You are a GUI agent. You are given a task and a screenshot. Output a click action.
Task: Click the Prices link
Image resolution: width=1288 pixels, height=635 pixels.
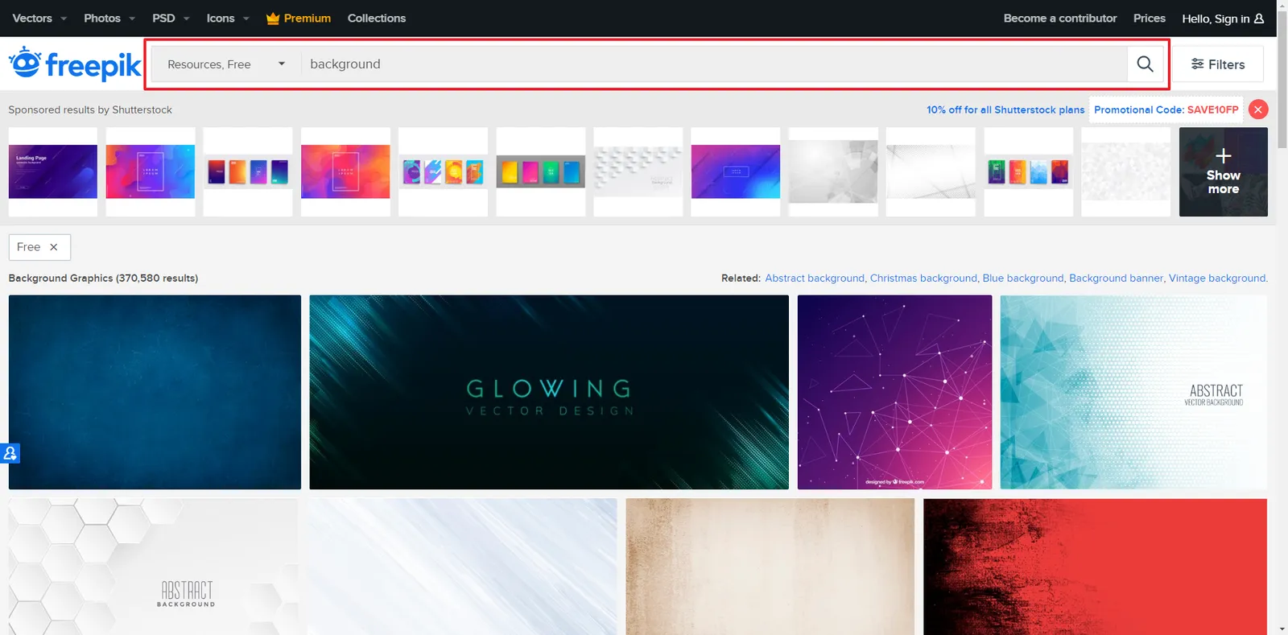click(x=1150, y=19)
